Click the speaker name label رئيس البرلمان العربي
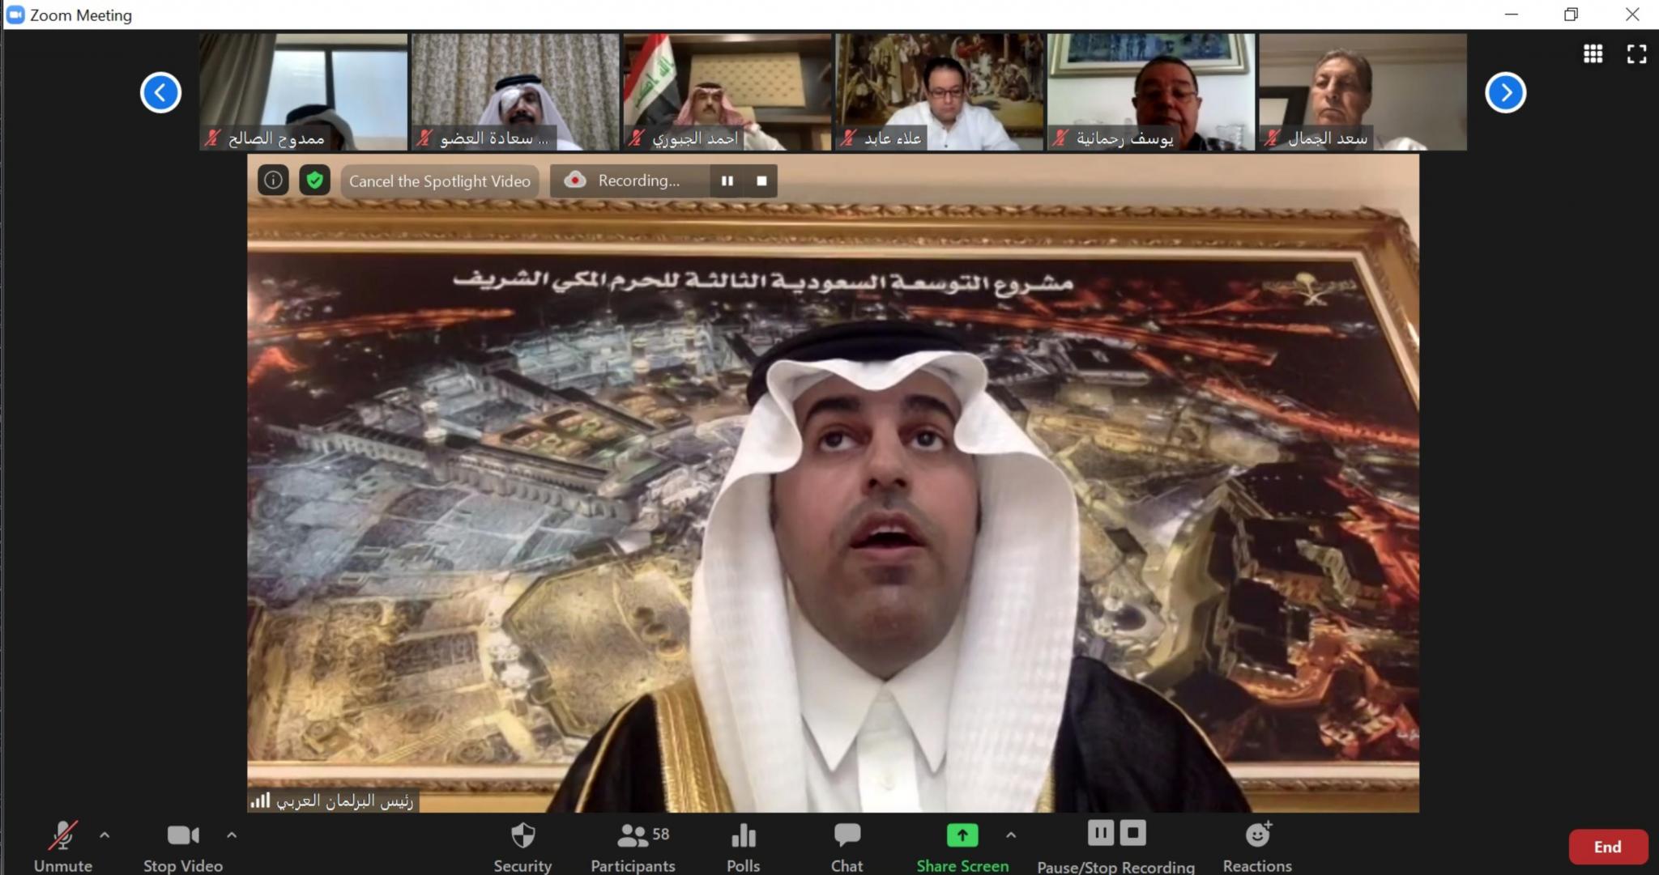This screenshot has width=1659, height=875. pyautogui.click(x=344, y=801)
